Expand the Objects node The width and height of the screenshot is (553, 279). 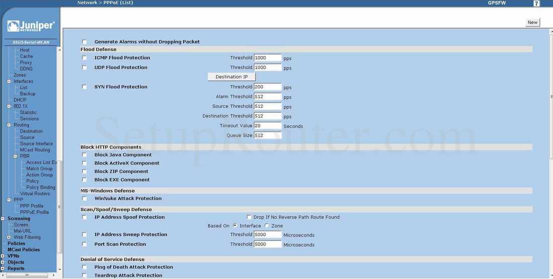point(3,262)
